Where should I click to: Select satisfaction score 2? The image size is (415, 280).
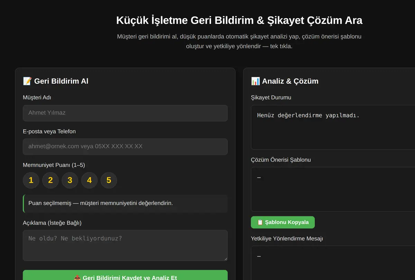50,180
